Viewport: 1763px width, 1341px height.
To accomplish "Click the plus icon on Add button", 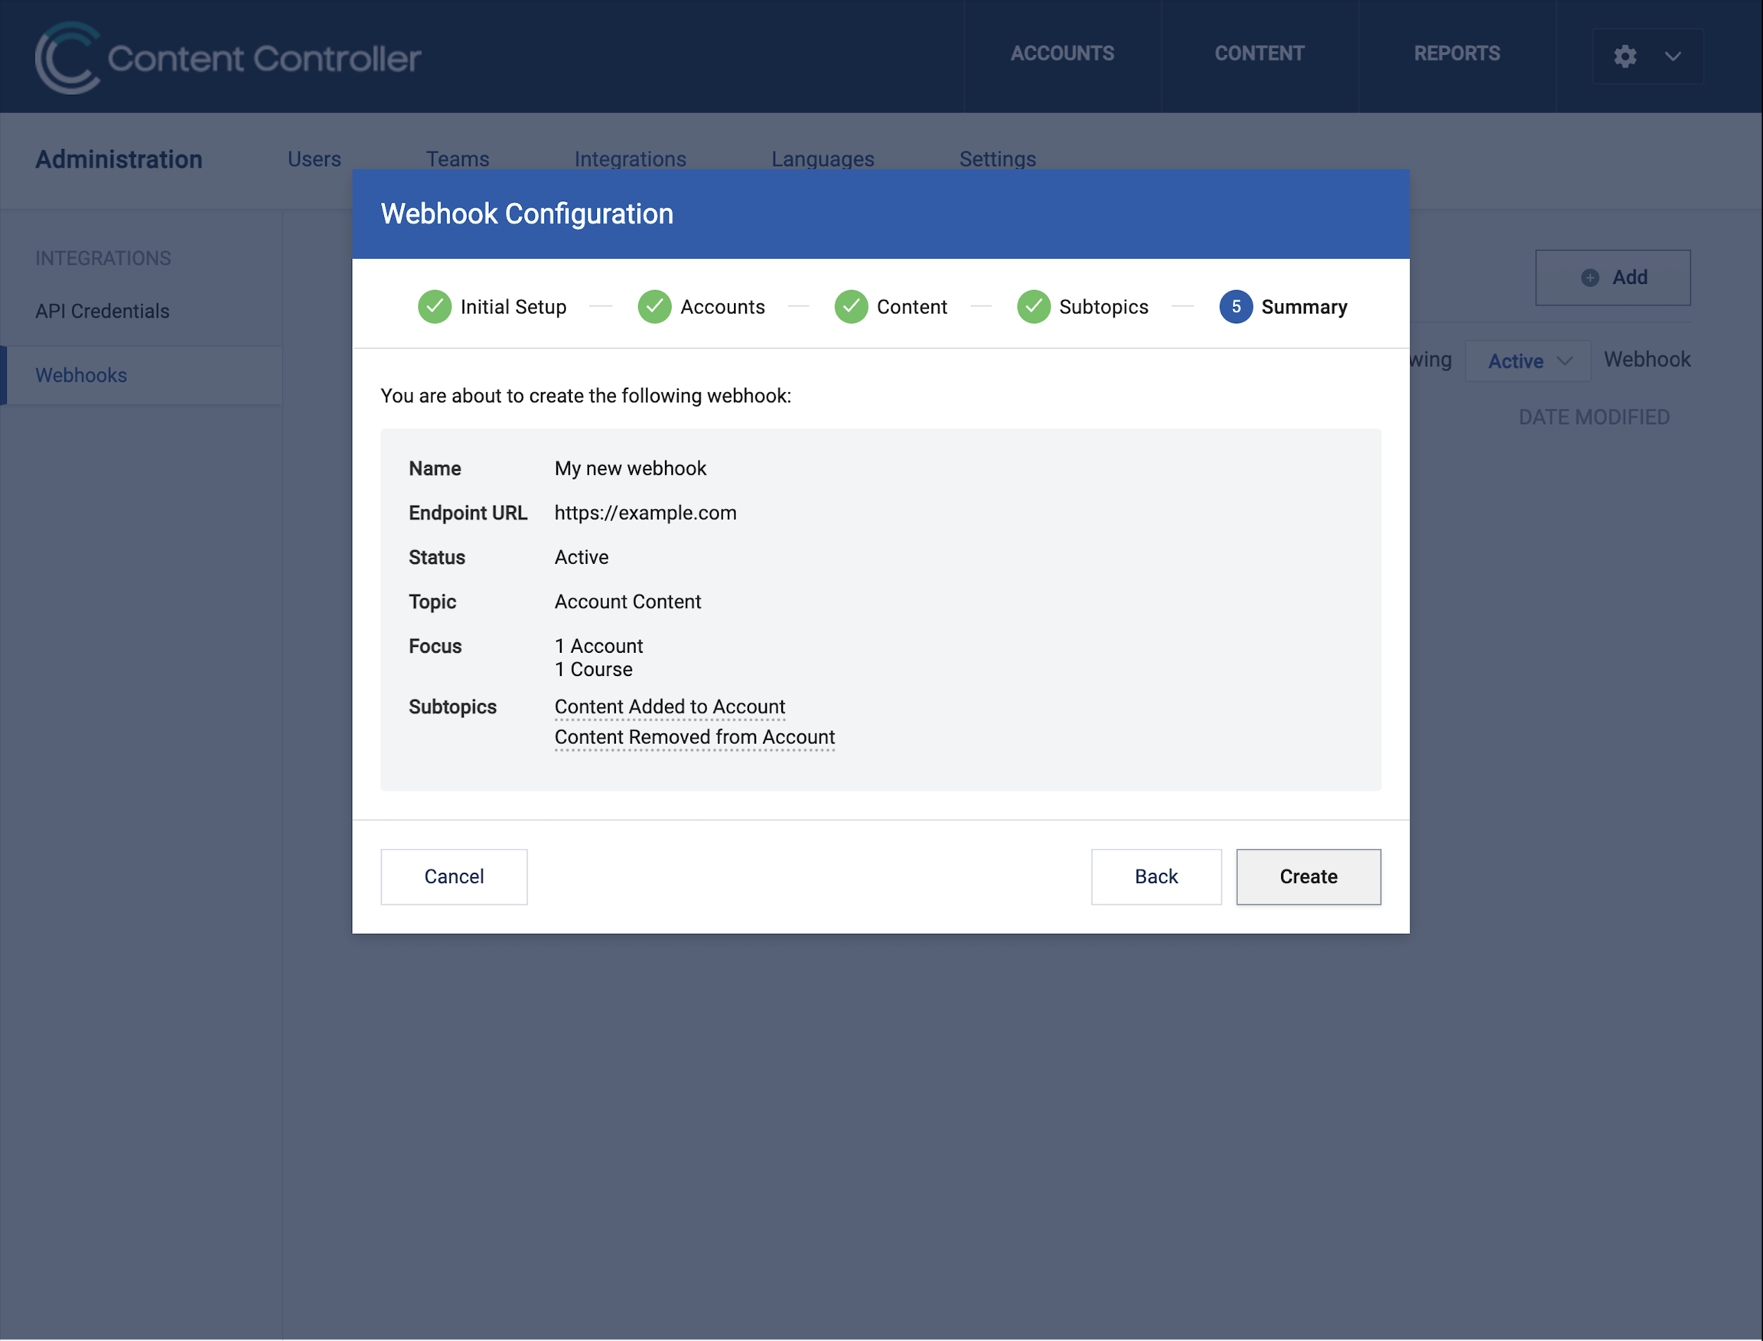I will 1590,277.
